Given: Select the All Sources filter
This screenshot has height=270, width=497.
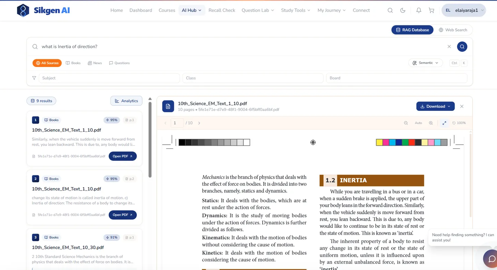Looking at the screenshot, I should [47, 63].
